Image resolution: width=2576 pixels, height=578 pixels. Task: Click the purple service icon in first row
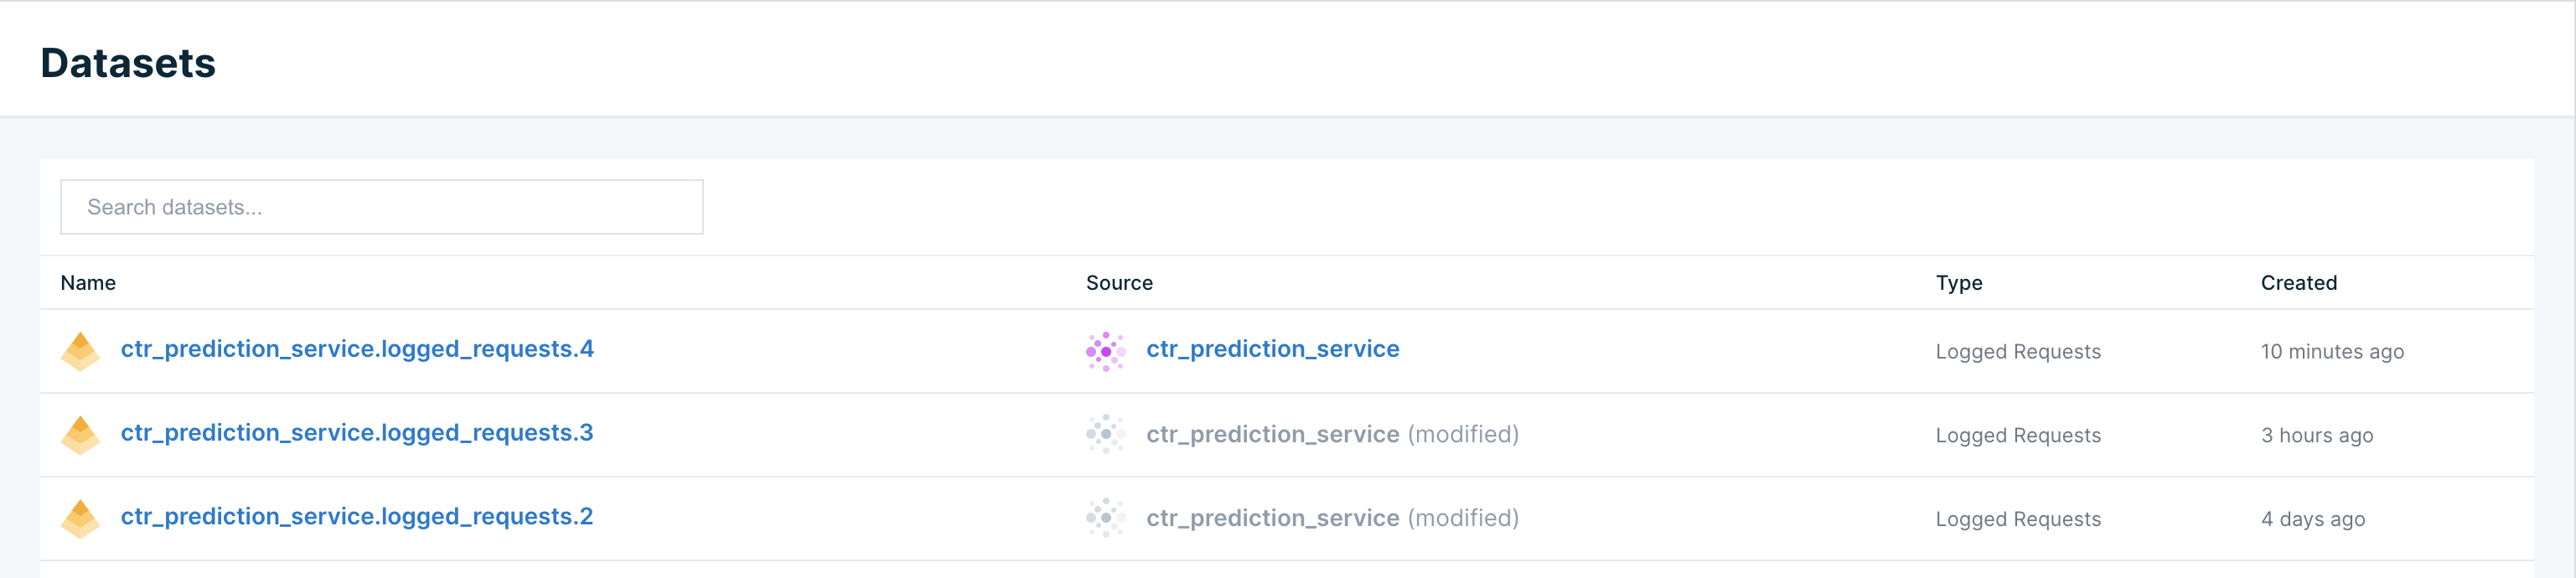[1105, 351]
